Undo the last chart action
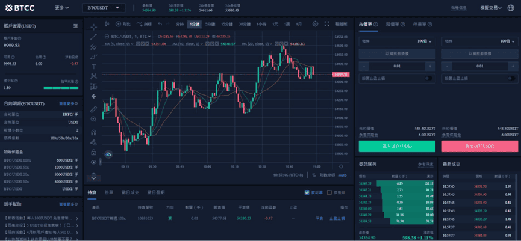Image resolution: width=521 pixels, height=241 pixels. [x=160, y=24]
